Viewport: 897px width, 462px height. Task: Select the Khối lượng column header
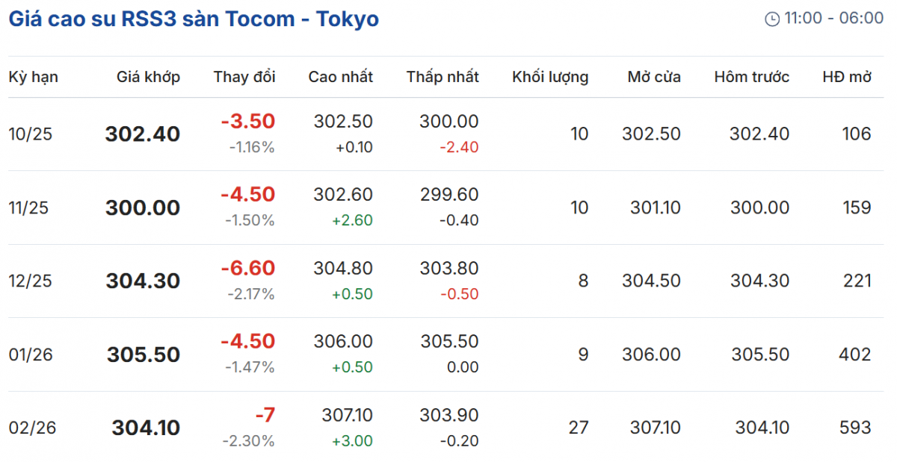pyautogui.click(x=550, y=77)
